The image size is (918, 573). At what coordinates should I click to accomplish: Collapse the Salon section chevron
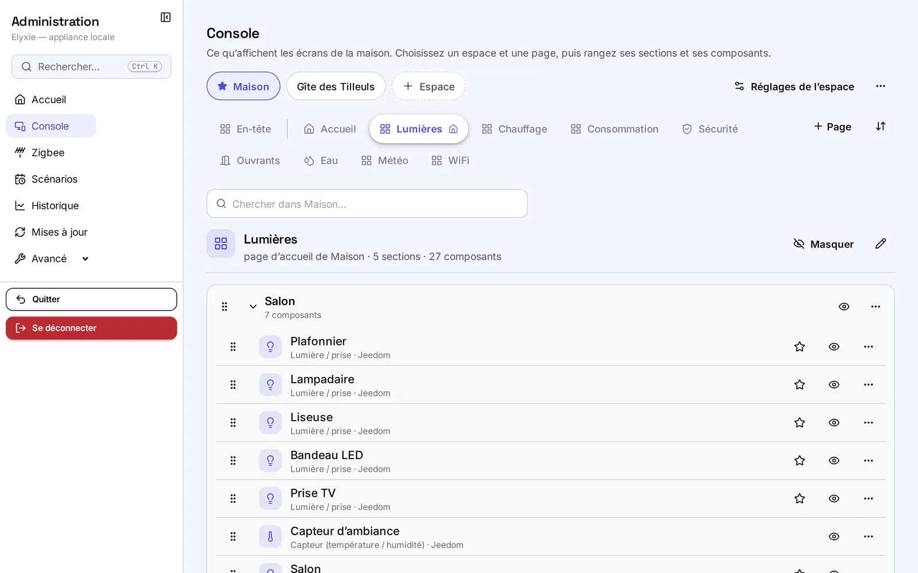[x=252, y=307]
